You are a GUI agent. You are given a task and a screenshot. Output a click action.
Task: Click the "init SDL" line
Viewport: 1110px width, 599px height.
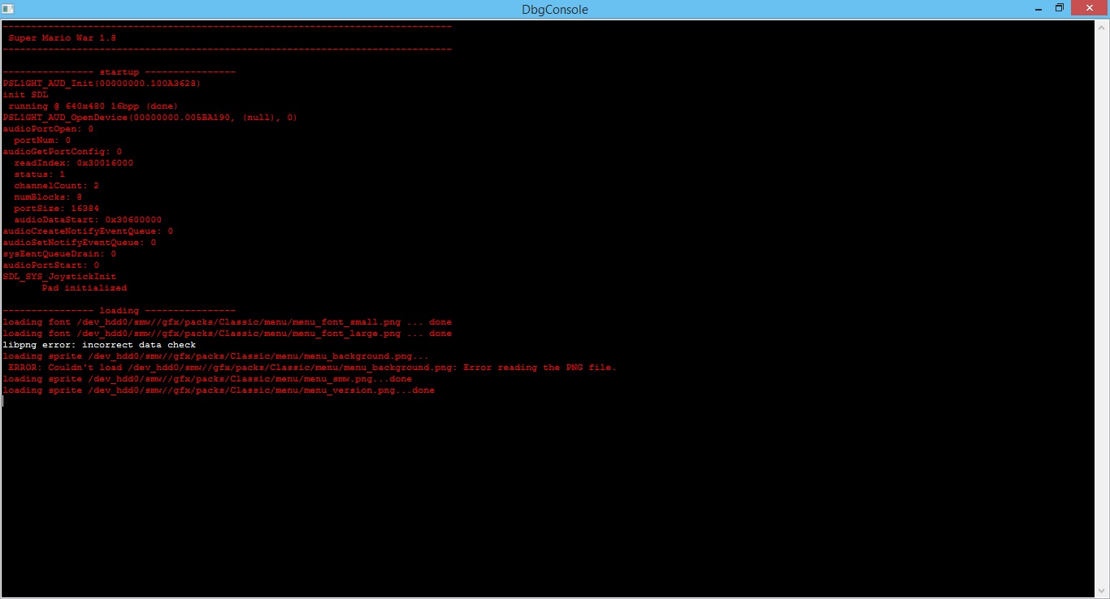(x=26, y=95)
